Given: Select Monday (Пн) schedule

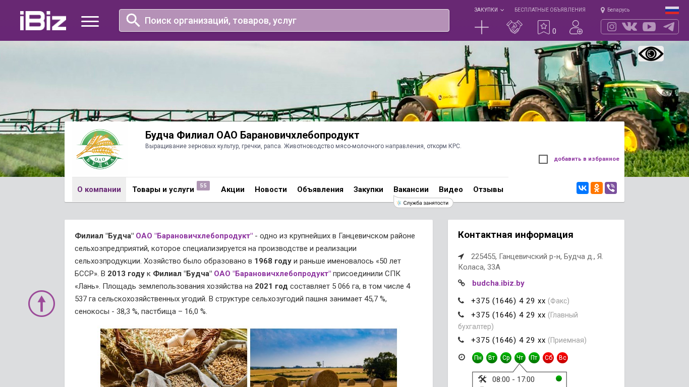Looking at the screenshot, I should click(x=478, y=358).
